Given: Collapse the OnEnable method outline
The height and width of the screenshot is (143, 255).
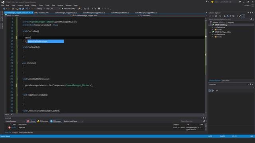Looking at the screenshot, I should coord(18,31).
